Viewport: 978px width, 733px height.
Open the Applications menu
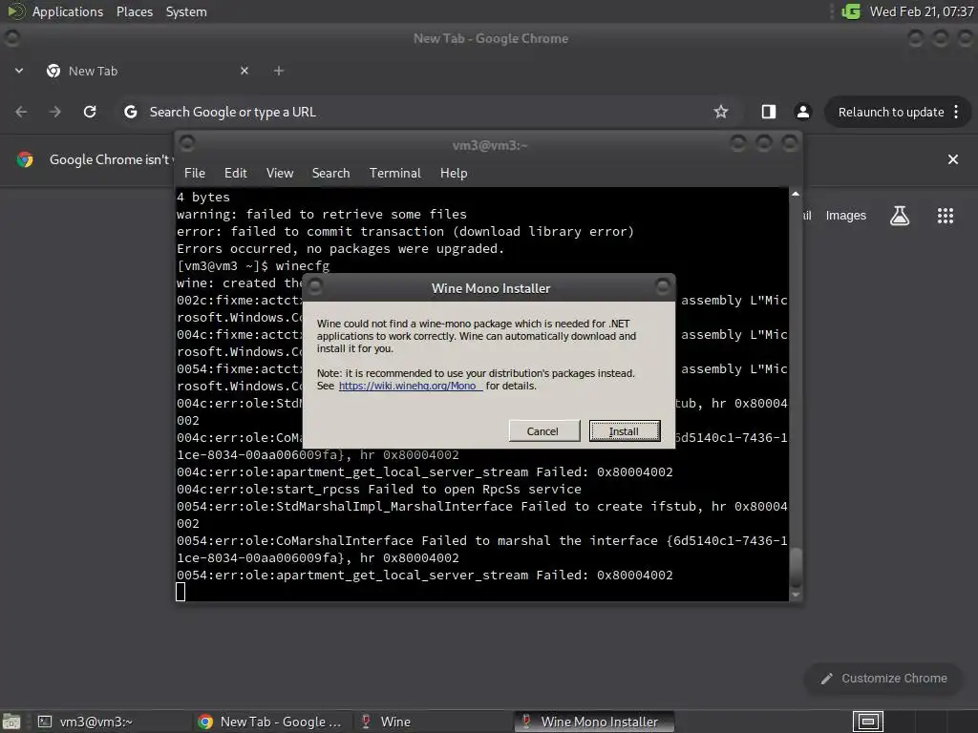(x=68, y=11)
